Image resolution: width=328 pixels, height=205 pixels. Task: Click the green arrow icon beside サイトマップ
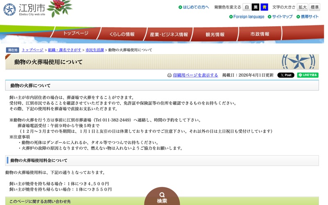tap(270, 17)
